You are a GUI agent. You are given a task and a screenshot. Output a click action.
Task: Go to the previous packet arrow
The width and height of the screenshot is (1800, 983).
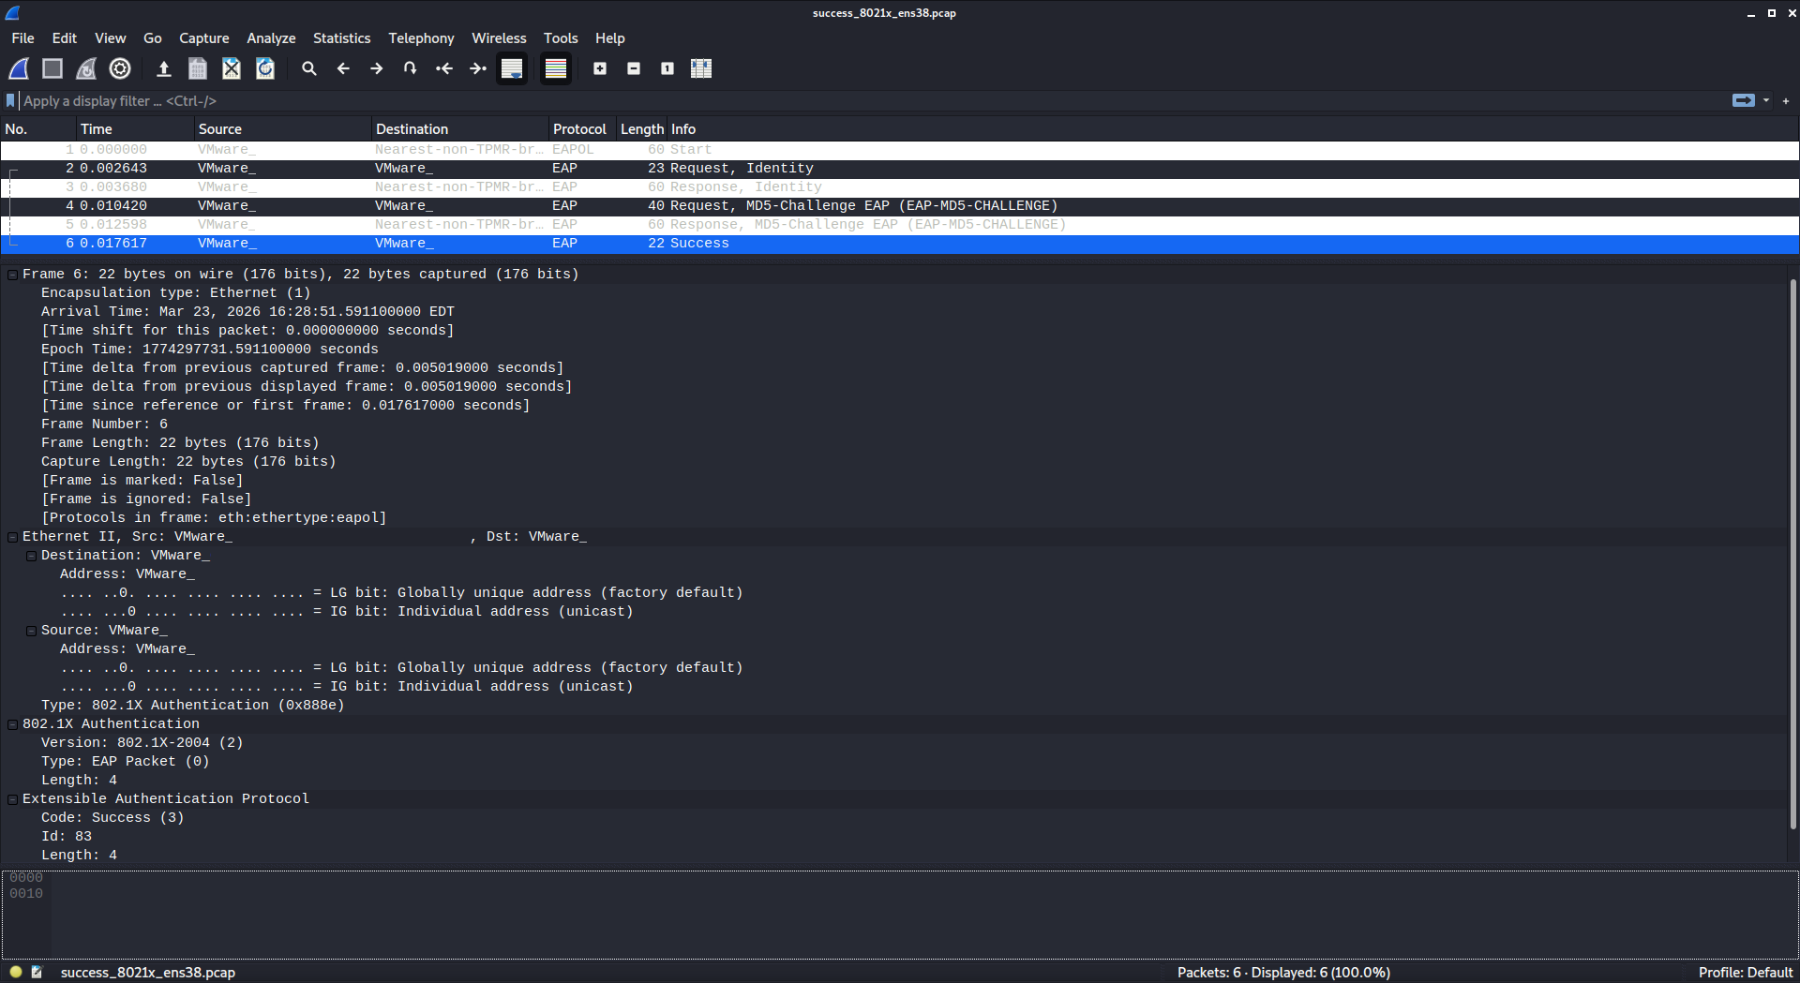[x=343, y=68]
